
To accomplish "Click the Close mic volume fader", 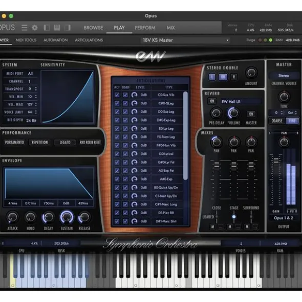I will (217, 165).
